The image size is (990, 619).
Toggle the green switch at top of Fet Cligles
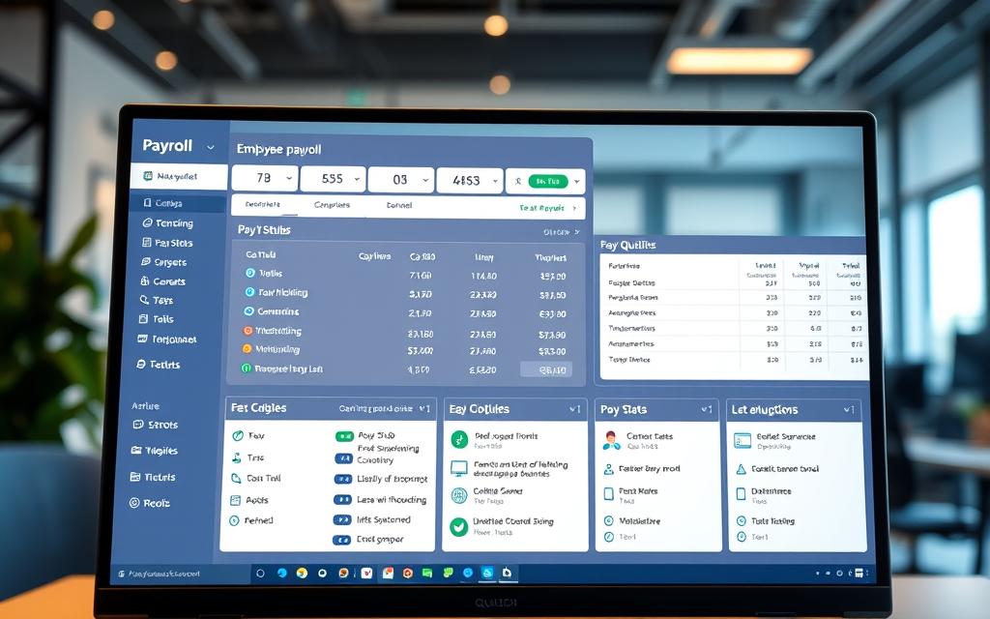tap(343, 436)
